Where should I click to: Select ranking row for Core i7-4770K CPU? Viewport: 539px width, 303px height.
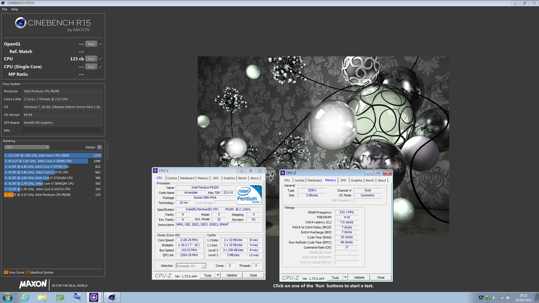tap(53, 167)
